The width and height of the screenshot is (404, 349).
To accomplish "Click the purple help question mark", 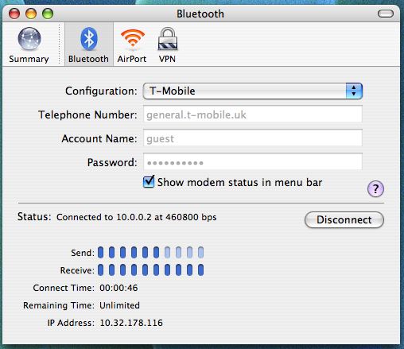I will (x=375, y=189).
